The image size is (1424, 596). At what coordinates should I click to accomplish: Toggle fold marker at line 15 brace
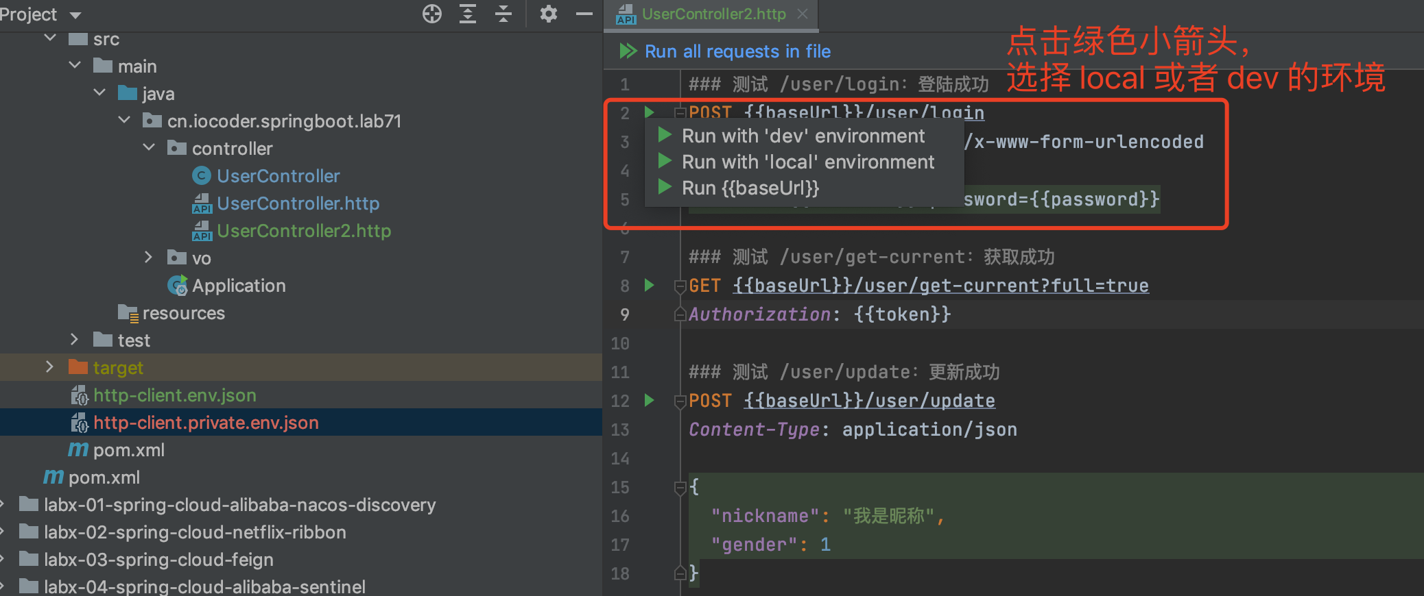(x=680, y=487)
